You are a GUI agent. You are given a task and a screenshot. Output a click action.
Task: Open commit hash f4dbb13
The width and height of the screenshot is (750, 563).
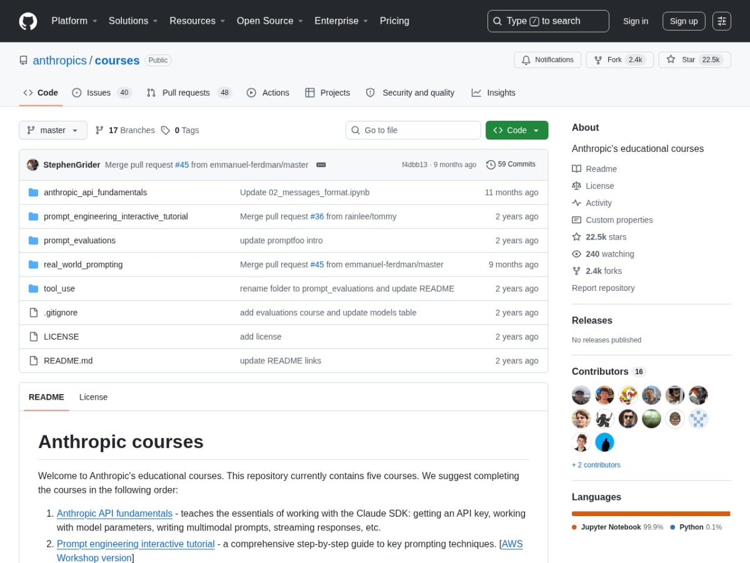tap(414, 165)
